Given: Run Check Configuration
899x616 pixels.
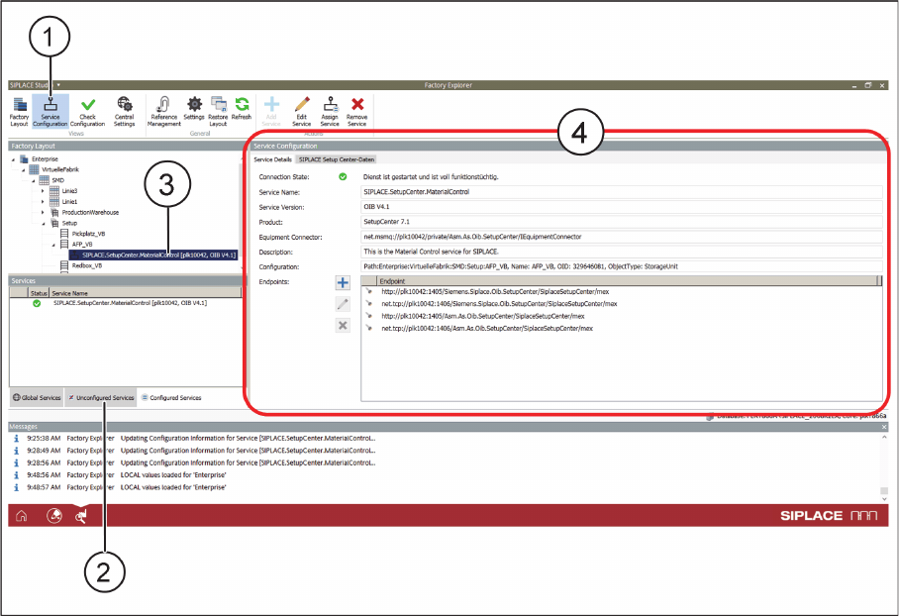Looking at the screenshot, I should coord(88,111).
